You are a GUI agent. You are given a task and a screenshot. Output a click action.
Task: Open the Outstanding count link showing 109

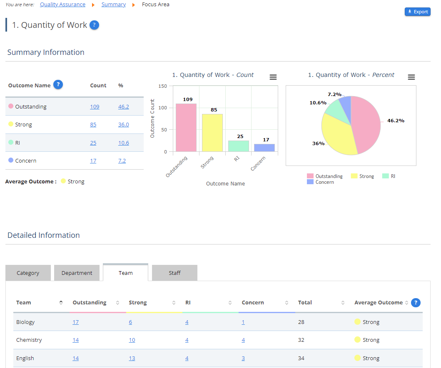[x=95, y=106]
